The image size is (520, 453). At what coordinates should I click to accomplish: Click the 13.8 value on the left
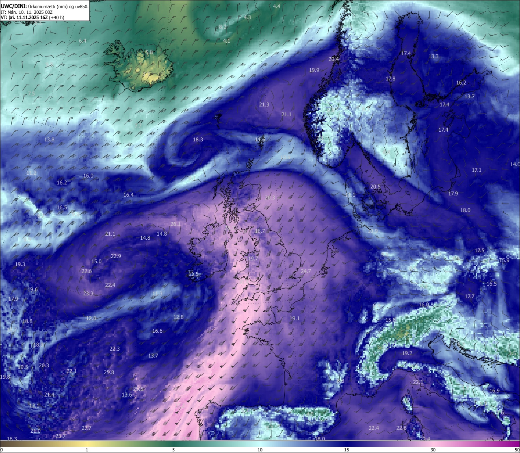click(49, 139)
